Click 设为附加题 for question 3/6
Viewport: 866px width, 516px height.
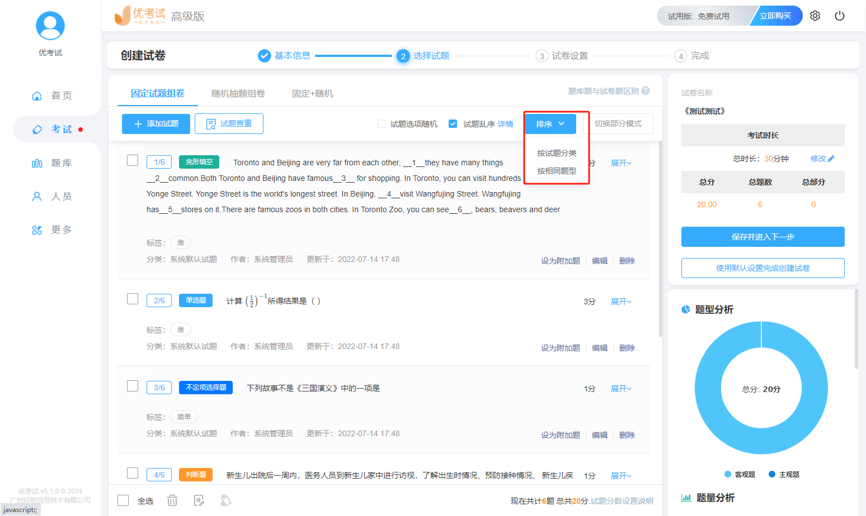(561, 435)
